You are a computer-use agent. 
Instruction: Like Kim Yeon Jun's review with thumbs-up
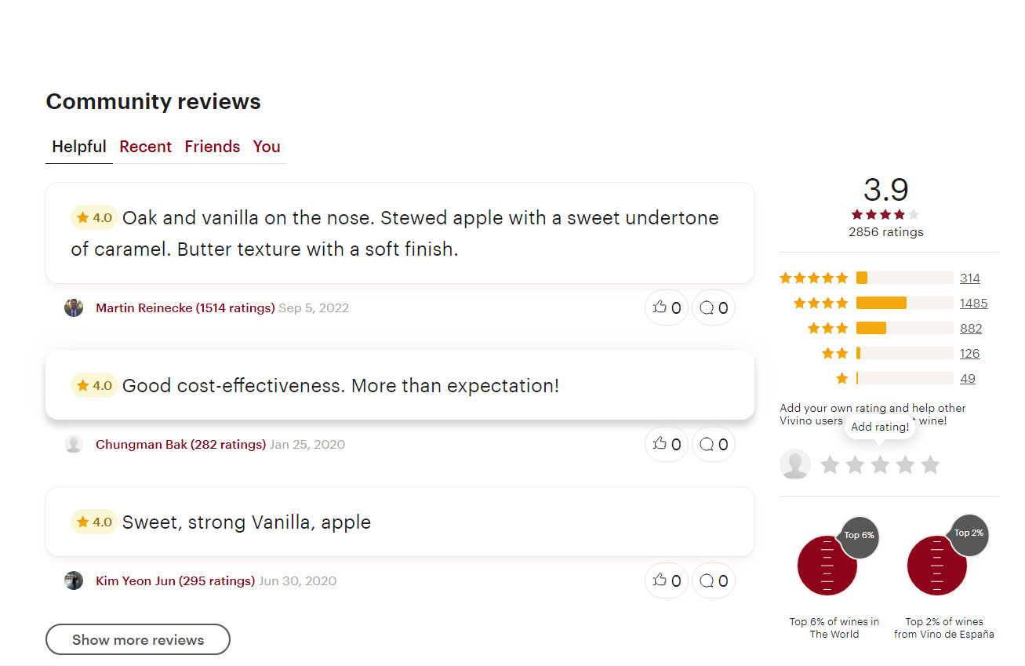pos(667,580)
